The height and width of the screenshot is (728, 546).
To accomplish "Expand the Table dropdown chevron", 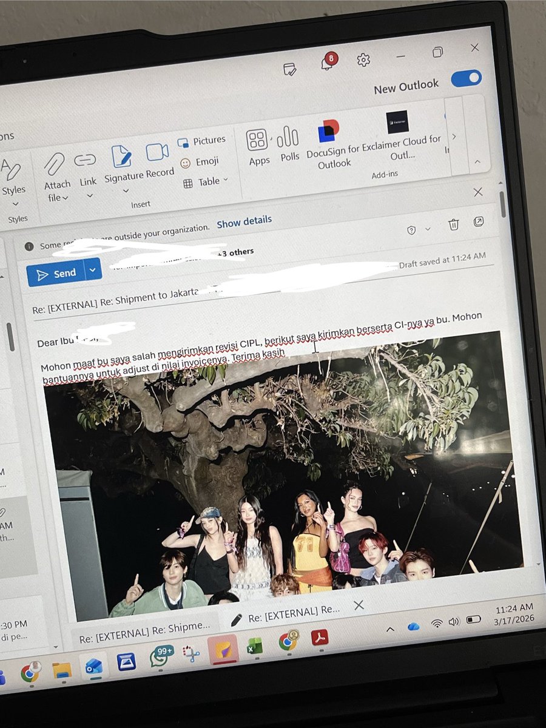I will click(x=226, y=180).
